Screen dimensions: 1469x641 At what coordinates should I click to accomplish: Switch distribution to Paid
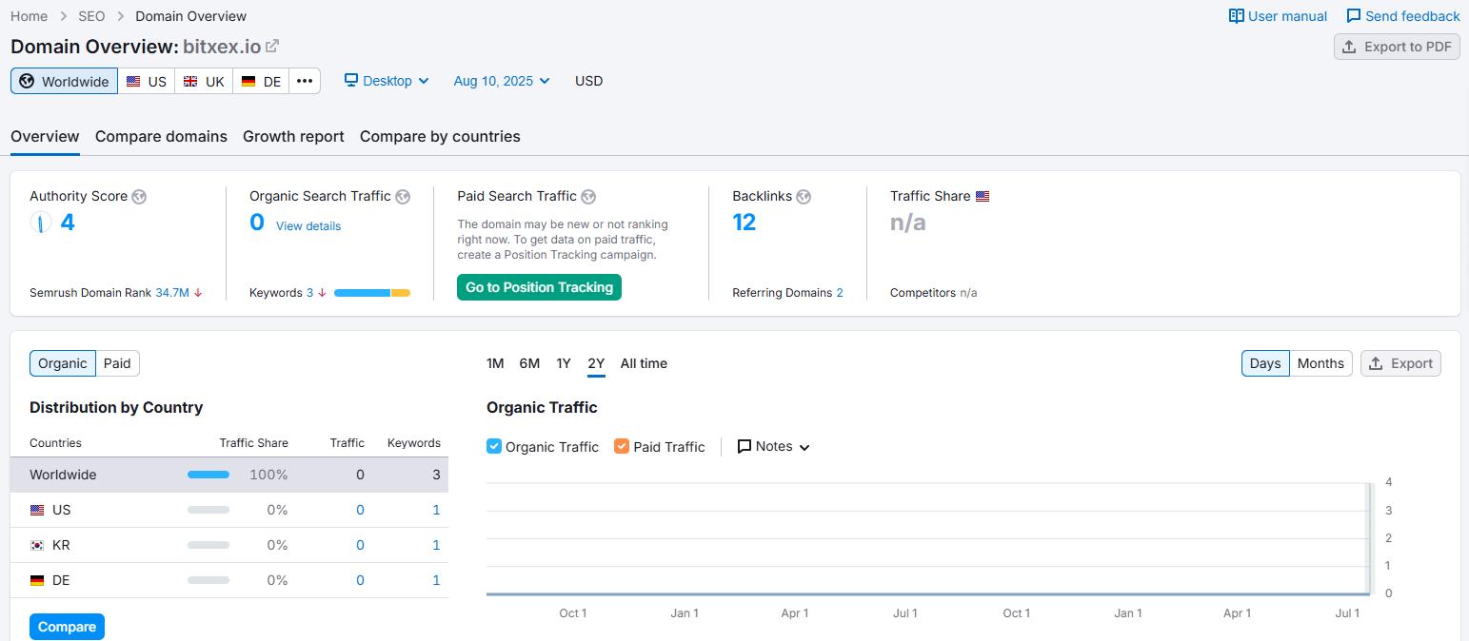117,363
